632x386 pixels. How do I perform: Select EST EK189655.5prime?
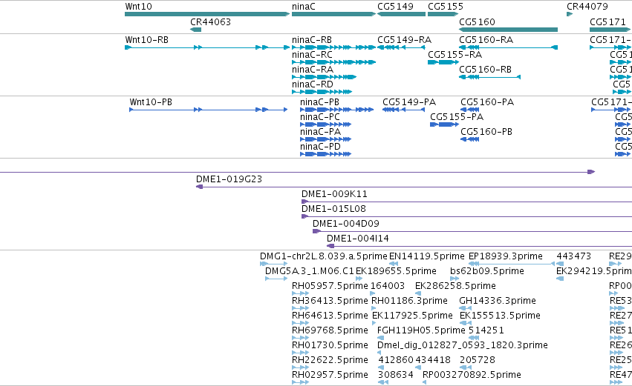pyautogui.click(x=359, y=279)
